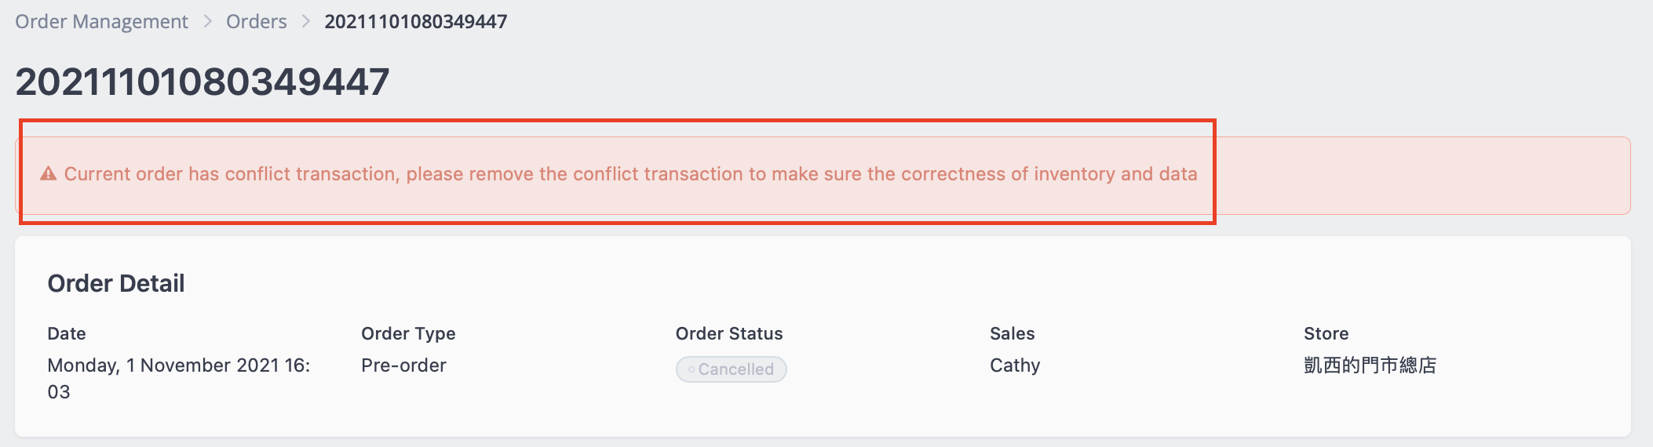The height and width of the screenshot is (447, 1653).
Task: Click the Date column label
Action: [x=67, y=333]
